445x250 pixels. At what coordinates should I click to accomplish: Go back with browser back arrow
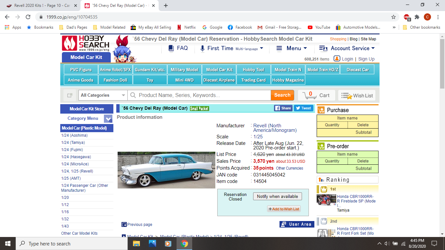[x=7, y=17]
